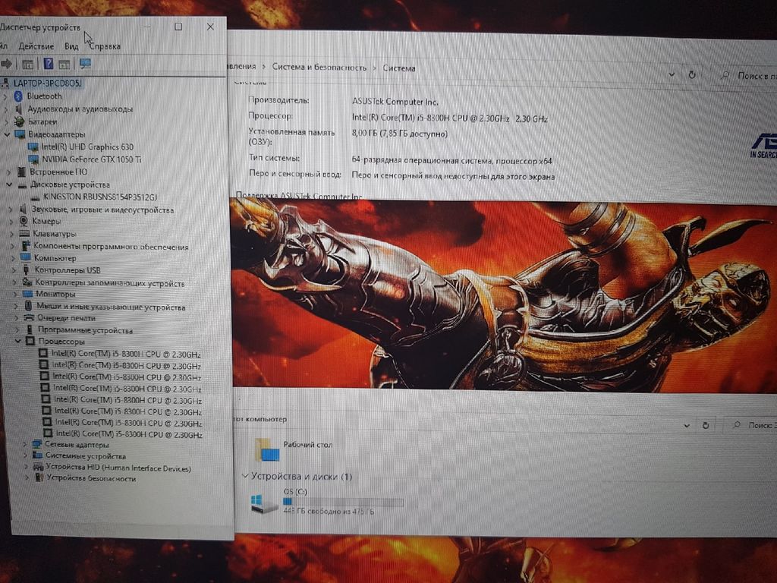Screen dimensions: 777x583
Task: Open the Вид menu
Action: coord(71,46)
